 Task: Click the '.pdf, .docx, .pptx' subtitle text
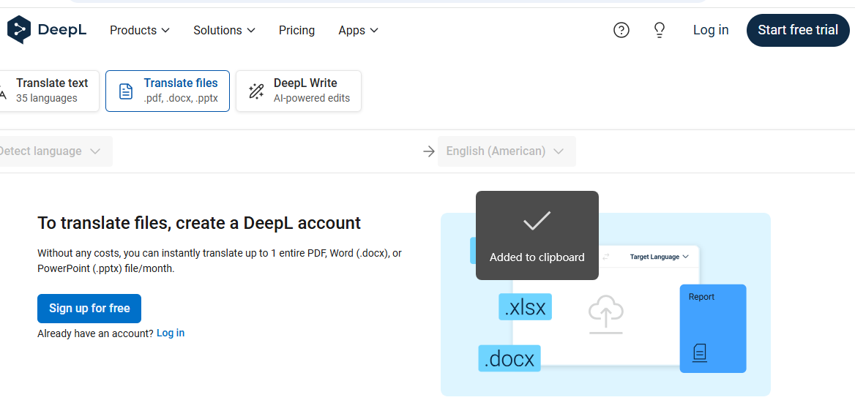click(181, 99)
